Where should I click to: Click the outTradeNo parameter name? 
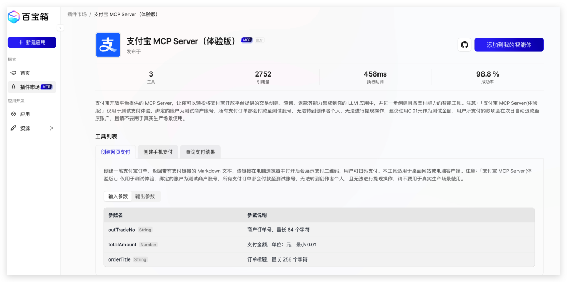(121, 230)
